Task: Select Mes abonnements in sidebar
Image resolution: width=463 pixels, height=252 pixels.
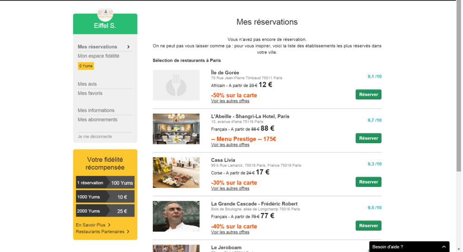Action: tap(97, 120)
